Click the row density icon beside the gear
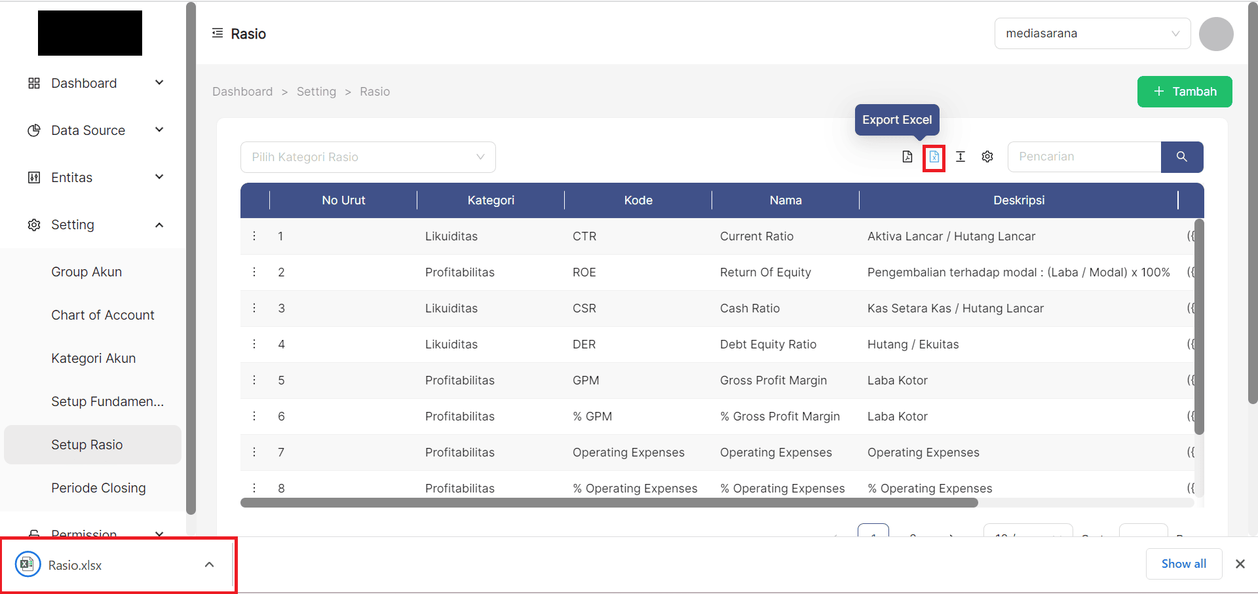The image size is (1258, 594). click(x=961, y=157)
